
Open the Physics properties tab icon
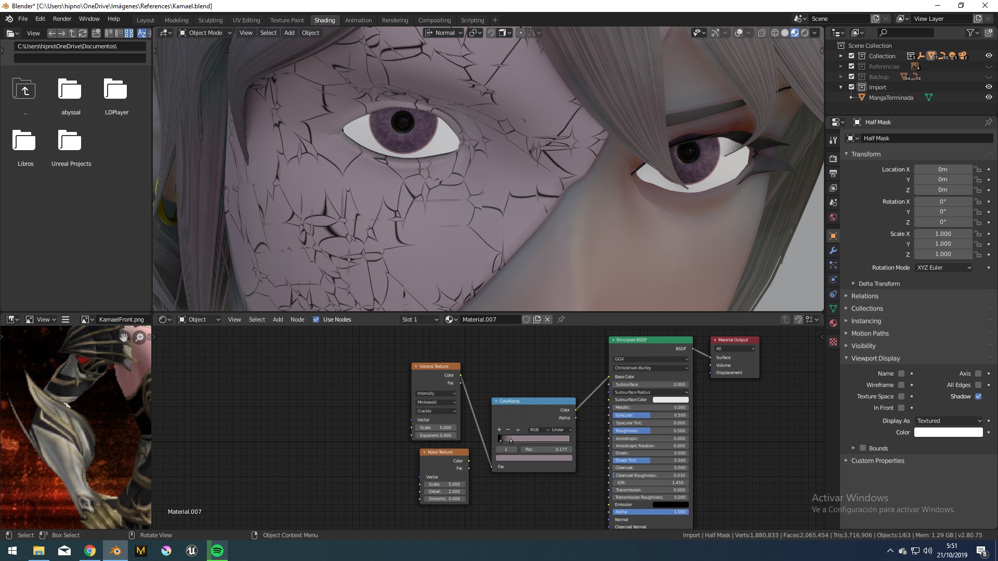[833, 279]
